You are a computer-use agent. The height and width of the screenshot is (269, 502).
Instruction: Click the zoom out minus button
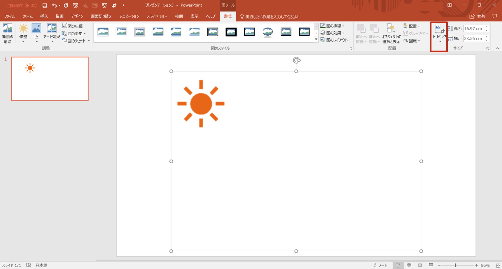[x=439, y=265]
